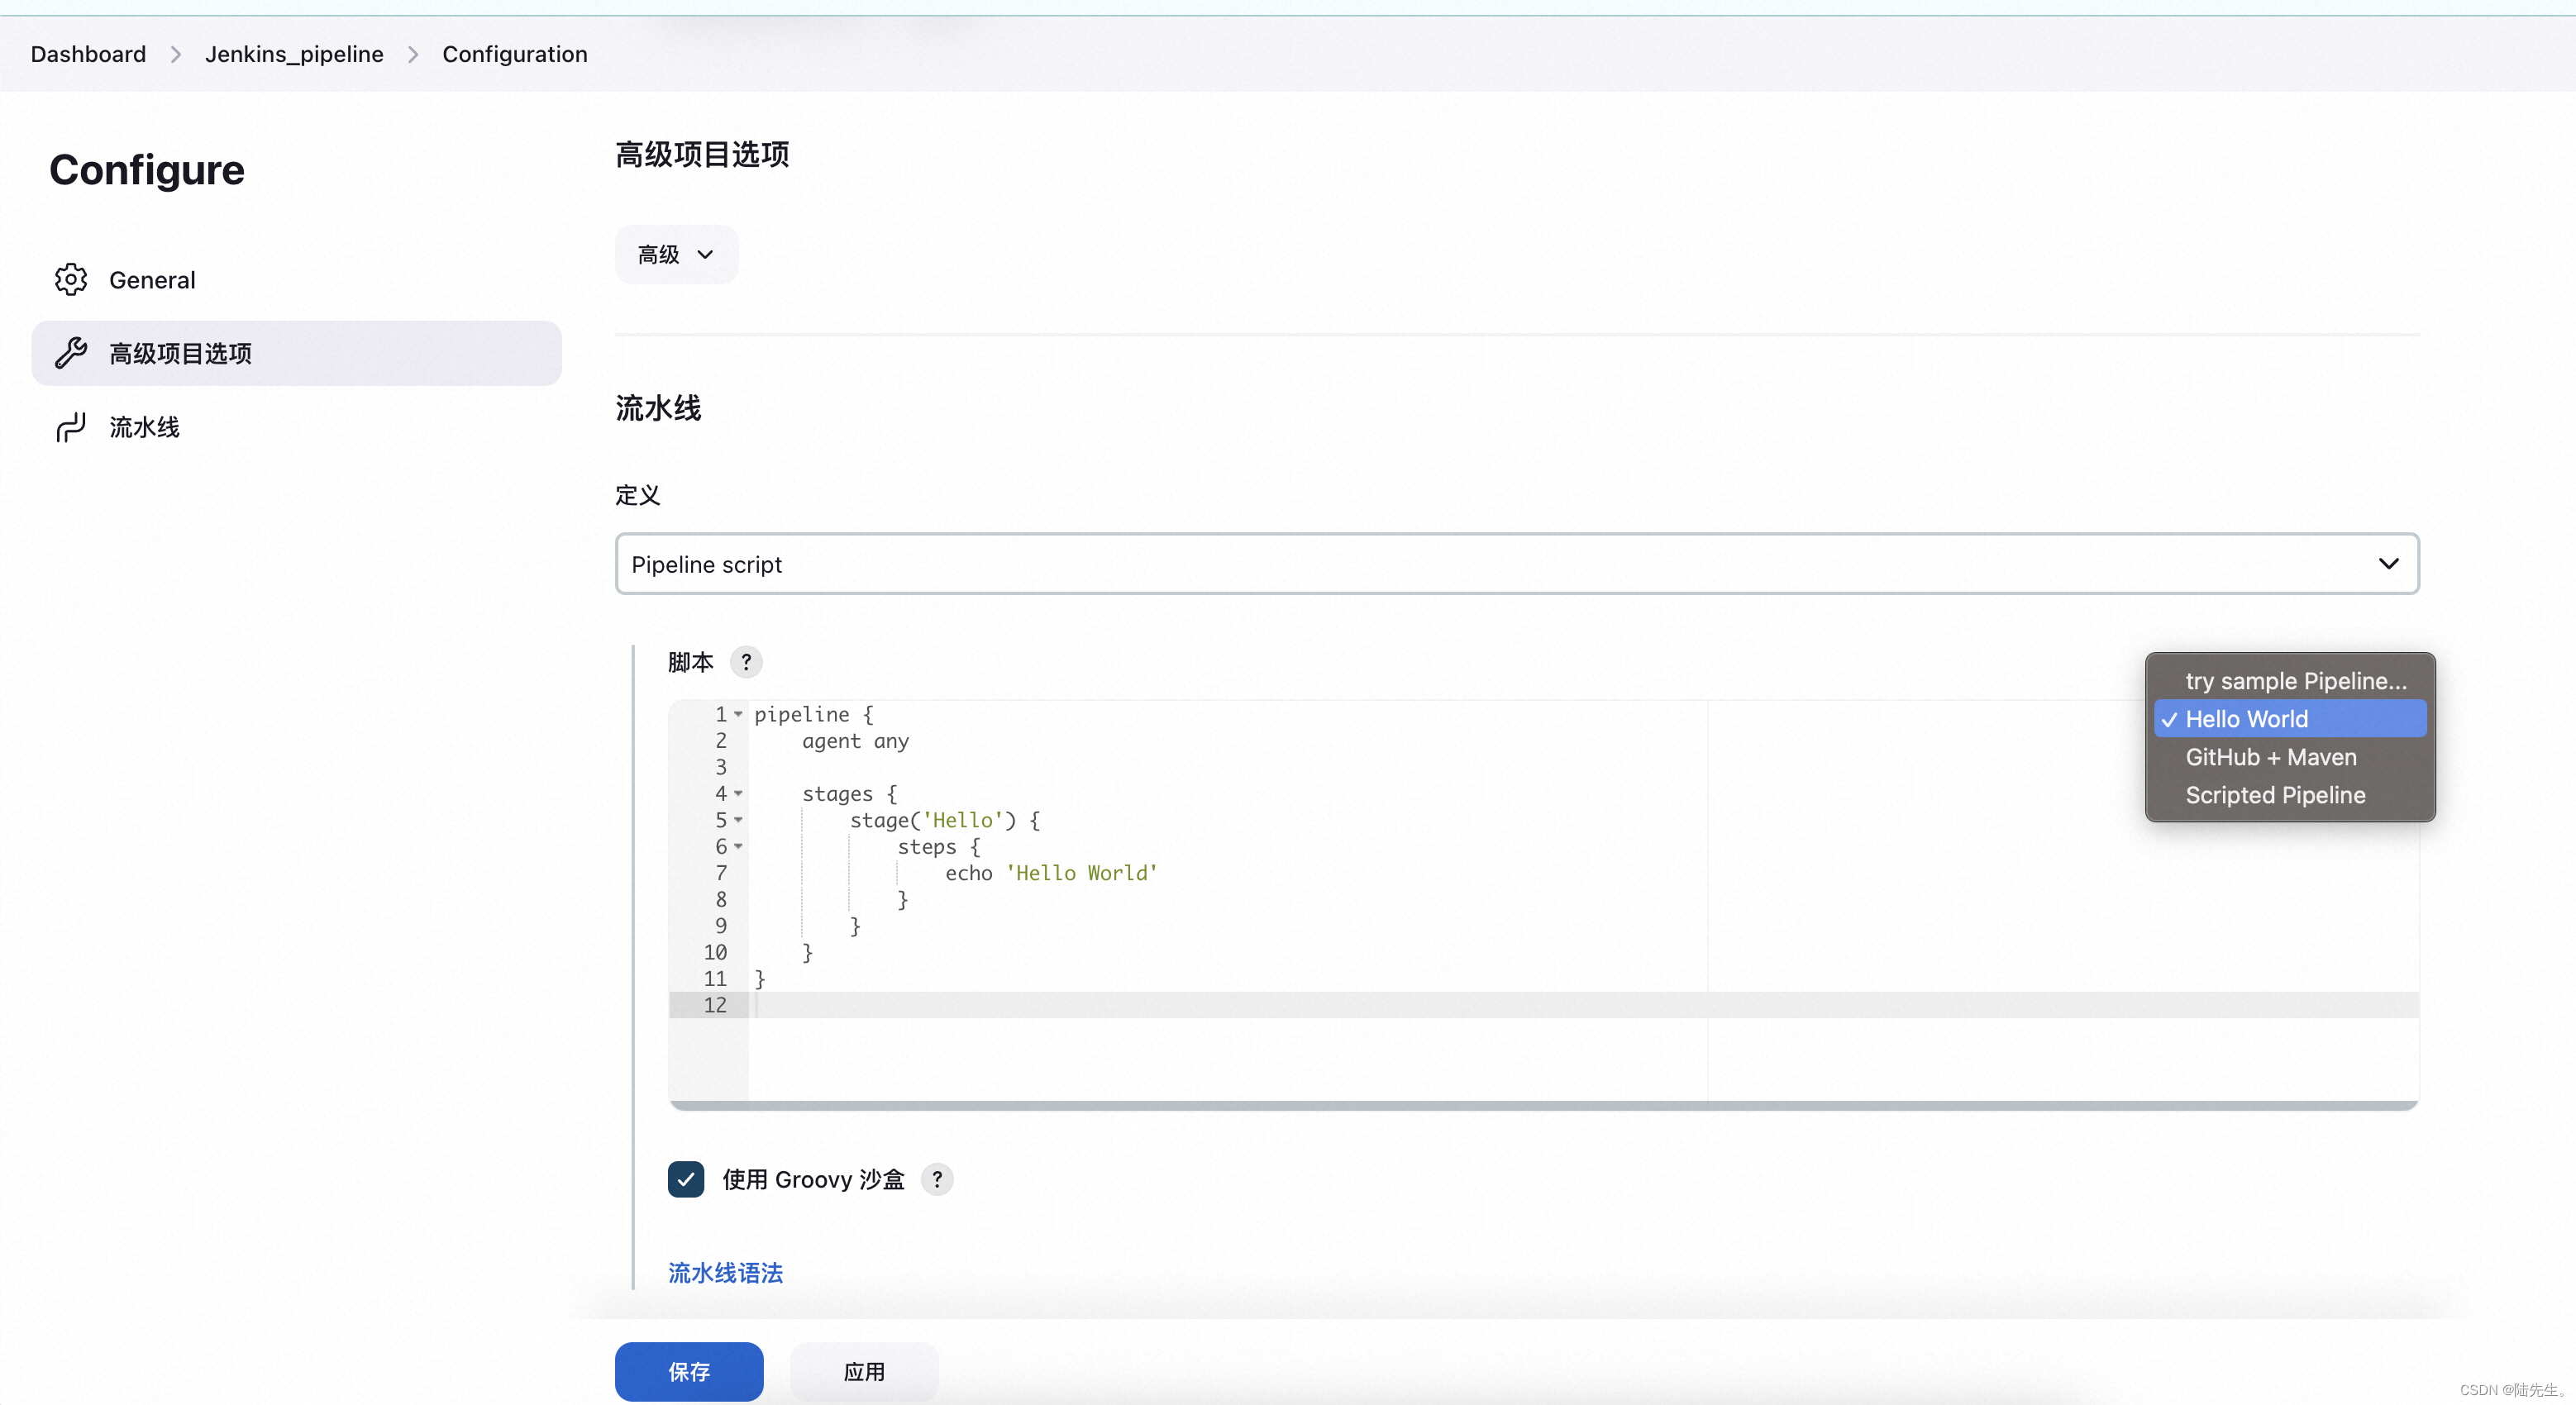2576x1405 pixels.
Task: Click the help icon beside 脚本
Action: click(745, 661)
